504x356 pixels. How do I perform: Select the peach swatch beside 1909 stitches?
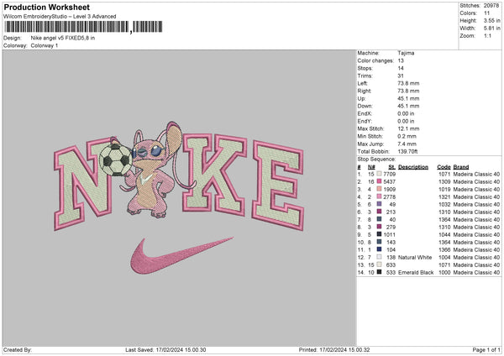coord(380,189)
